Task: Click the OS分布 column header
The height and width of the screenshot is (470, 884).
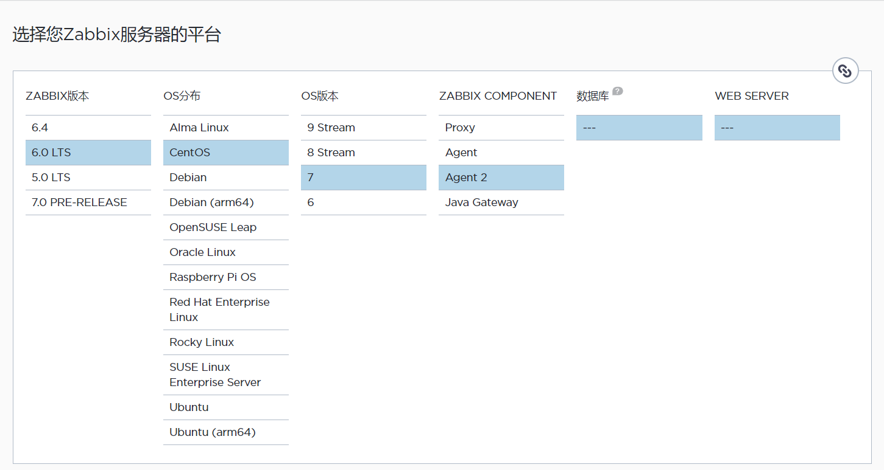Action: click(x=182, y=96)
